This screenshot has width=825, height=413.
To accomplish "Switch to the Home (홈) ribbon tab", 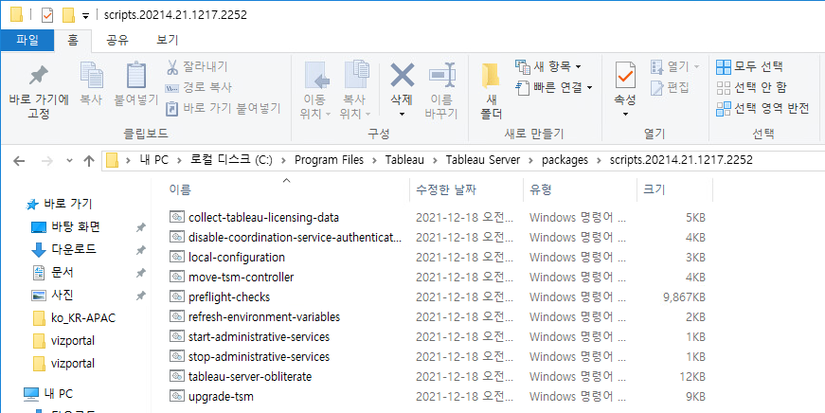I will 73,40.
